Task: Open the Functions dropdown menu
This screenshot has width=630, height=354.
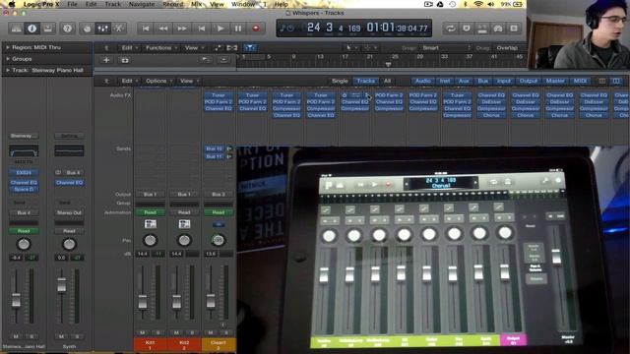Action: pos(160,48)
